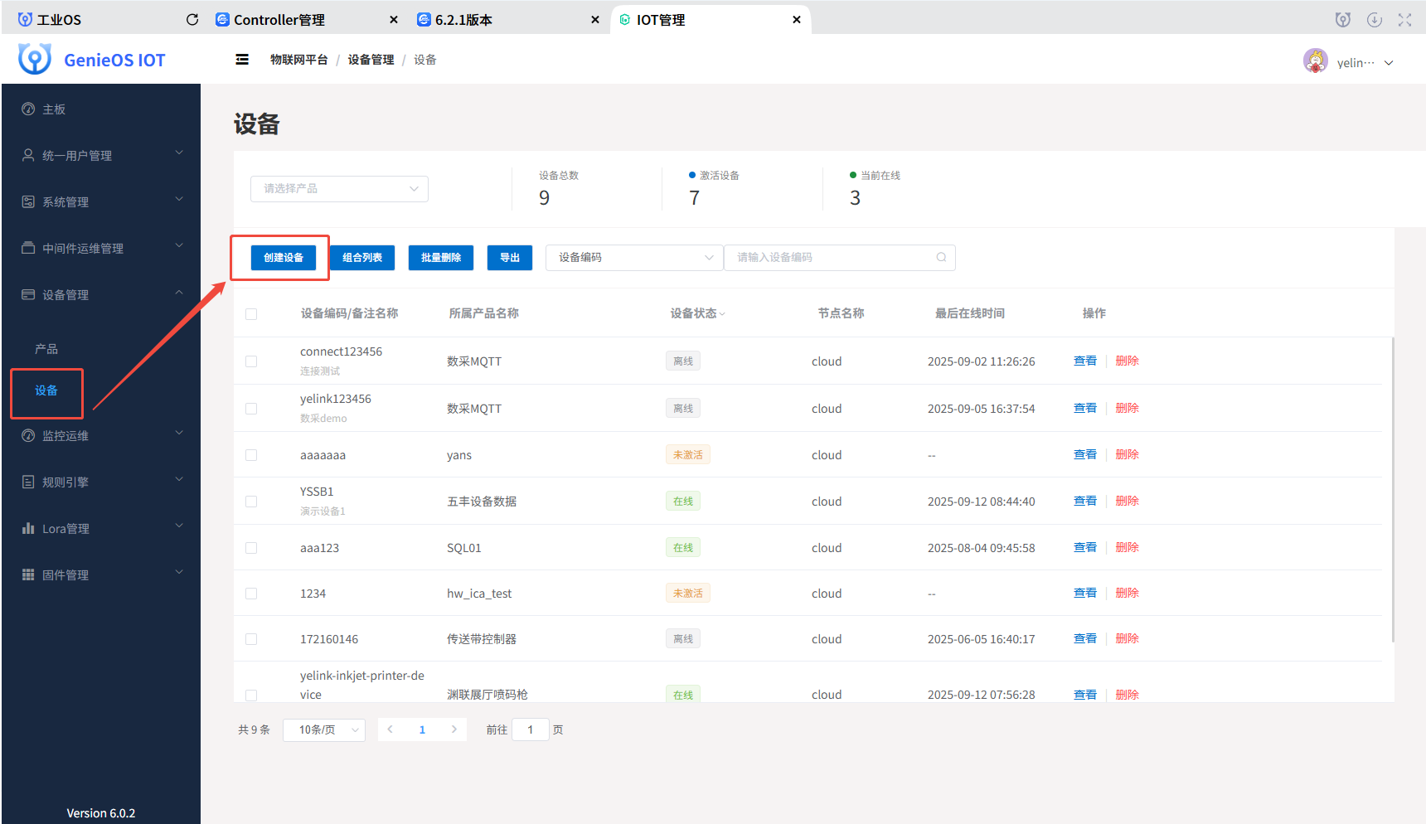Open the 主板 dashboard from the sidebar
The height and width of the screenshot is (824, 1426).
click(x=52, y=109)
